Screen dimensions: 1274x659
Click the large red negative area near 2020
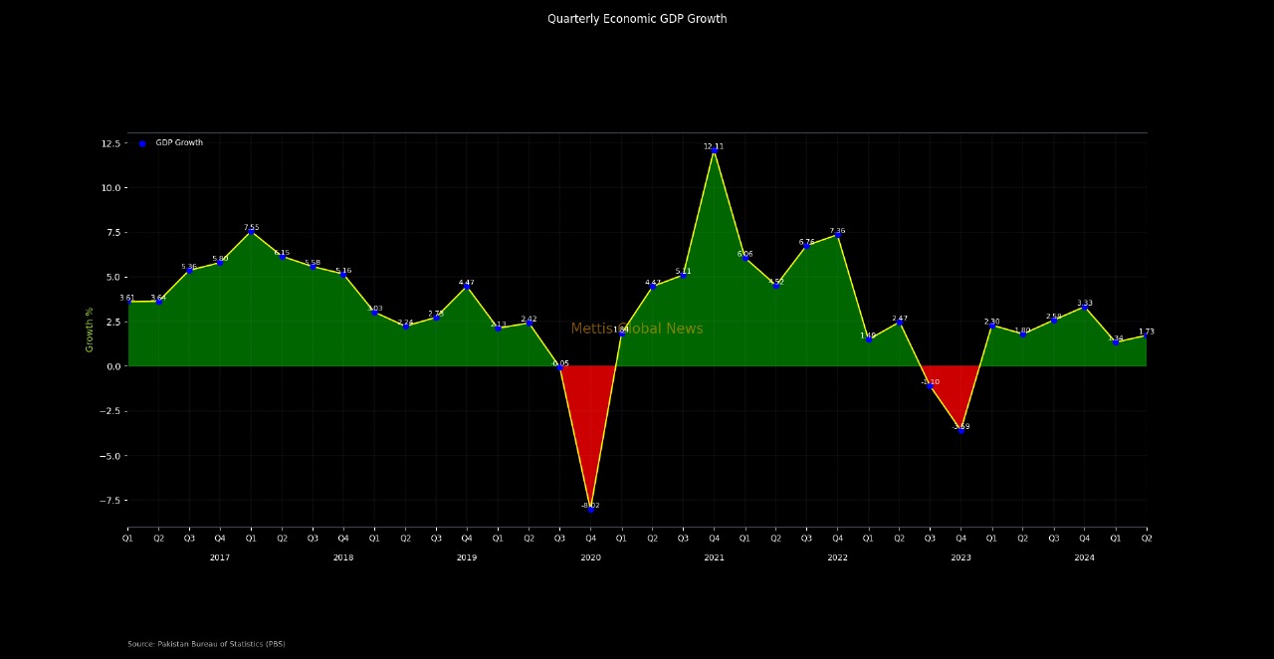tap(589, 418)
